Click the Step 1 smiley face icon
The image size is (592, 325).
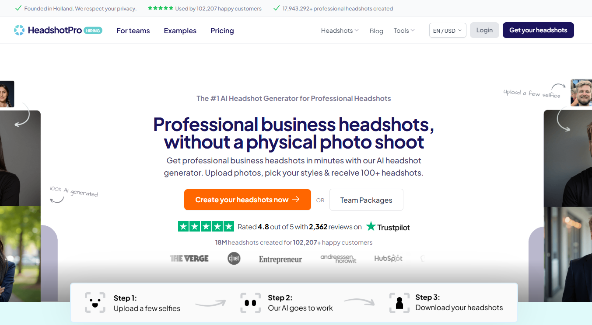click(95, 303)
